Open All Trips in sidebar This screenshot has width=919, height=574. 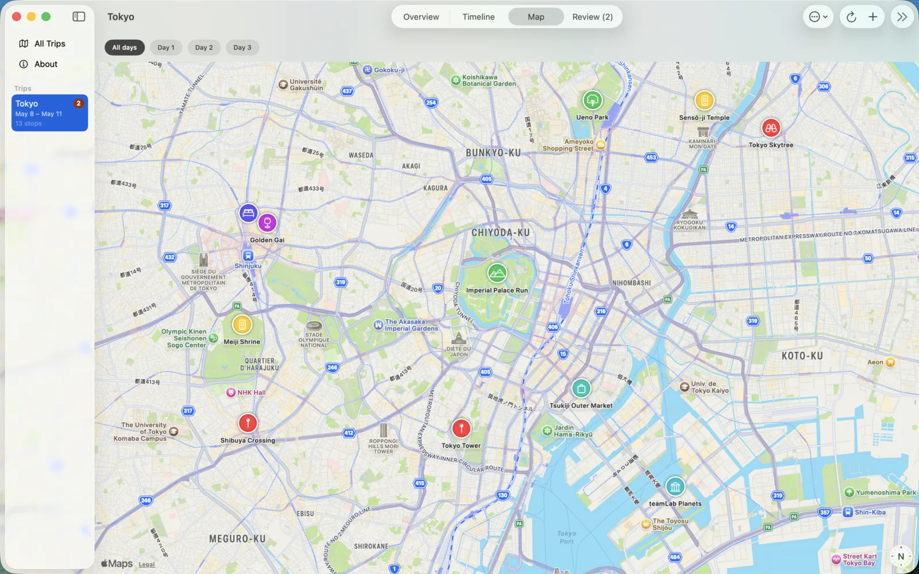49,44
